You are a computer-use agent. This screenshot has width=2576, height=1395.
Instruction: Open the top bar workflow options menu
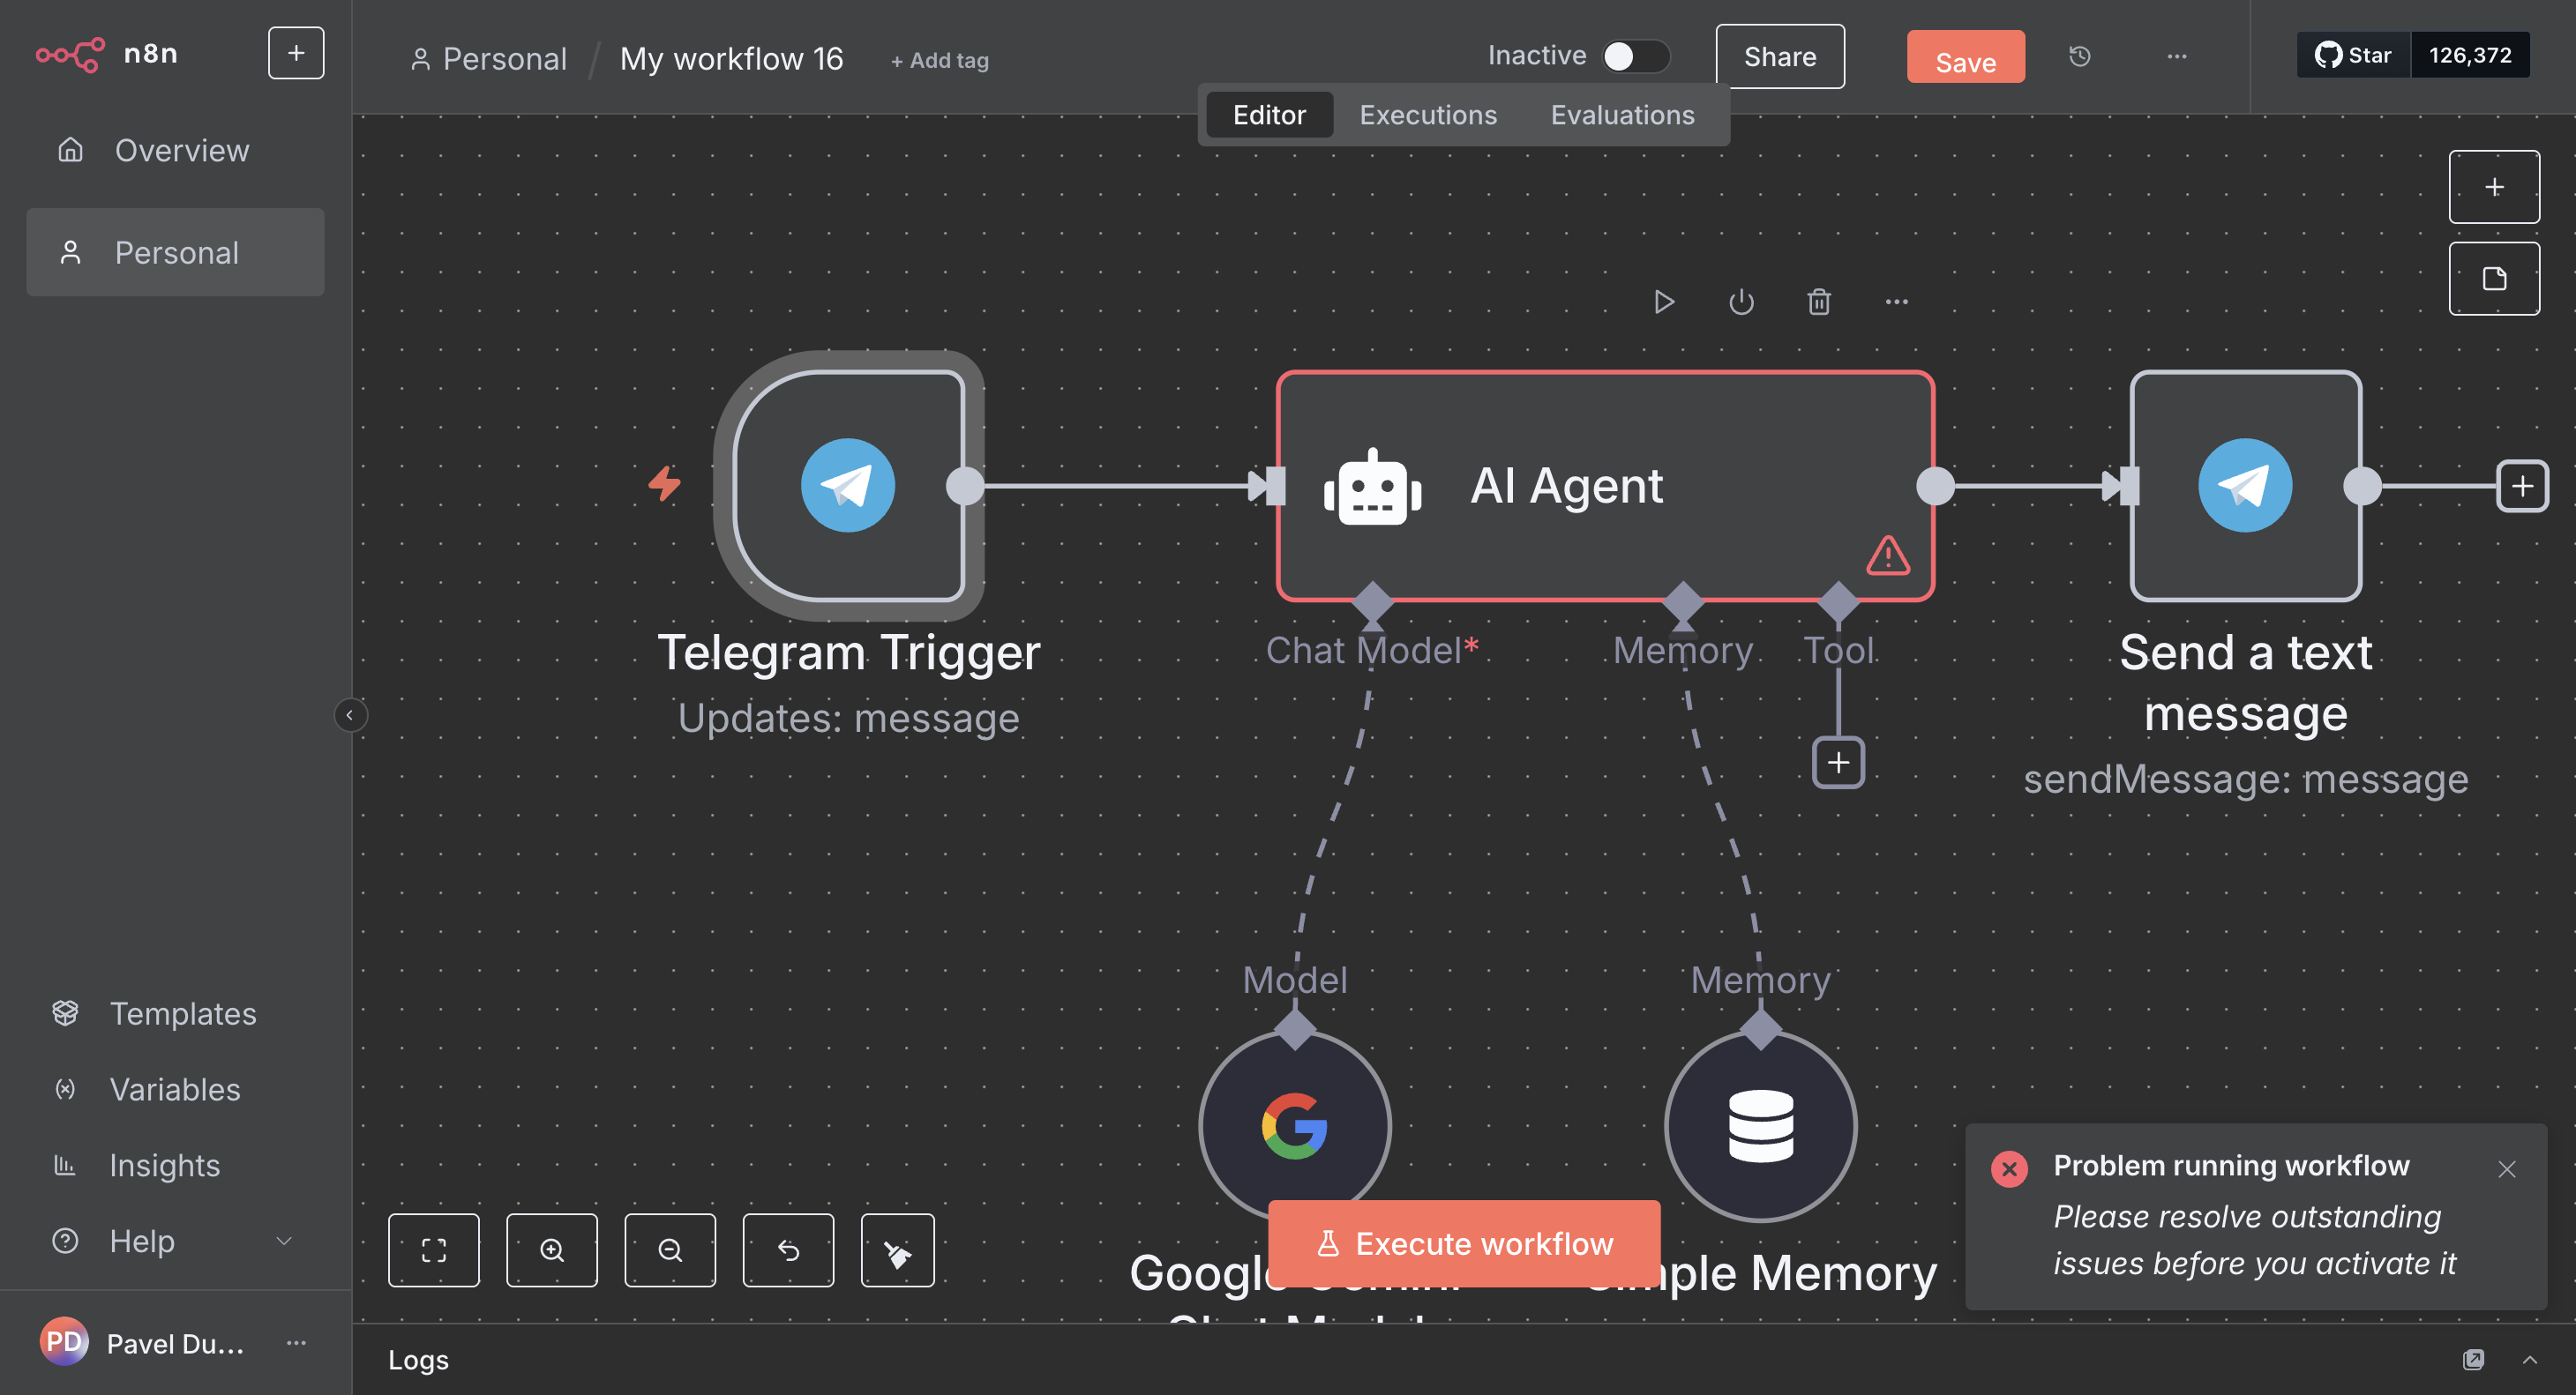[2177, 57]
